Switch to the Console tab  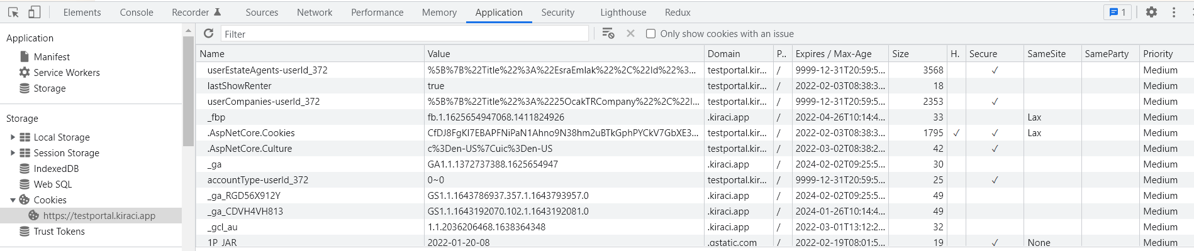tap(137, 12)
